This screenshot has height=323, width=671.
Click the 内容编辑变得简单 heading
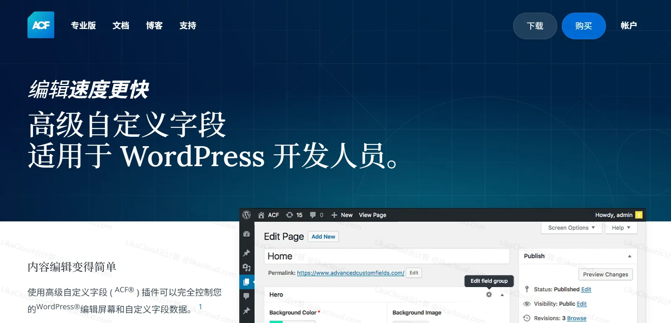click(x=72, y=267)
